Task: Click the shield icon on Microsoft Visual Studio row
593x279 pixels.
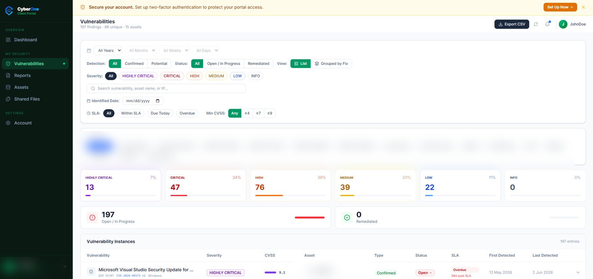Action: pos(91,272)
